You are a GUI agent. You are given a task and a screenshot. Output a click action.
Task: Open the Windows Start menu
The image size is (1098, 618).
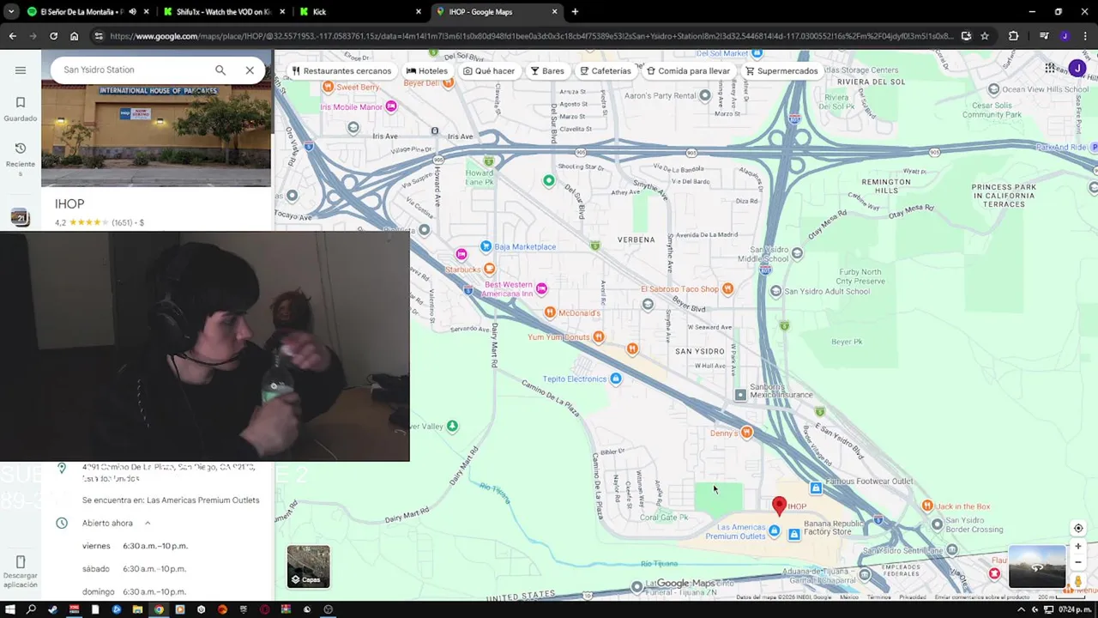coord(10,609)
